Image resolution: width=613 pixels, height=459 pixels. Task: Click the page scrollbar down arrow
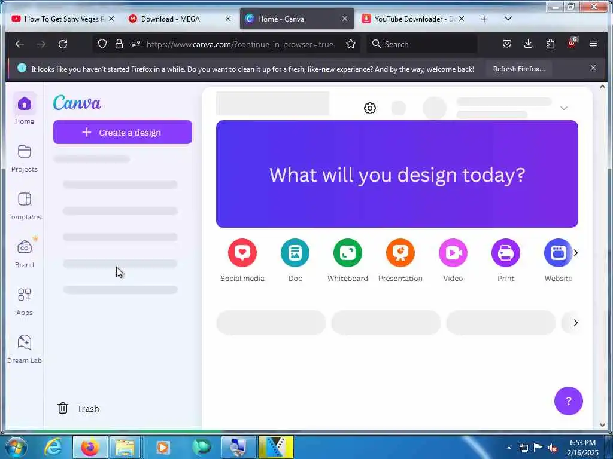(x=602, y=424)
